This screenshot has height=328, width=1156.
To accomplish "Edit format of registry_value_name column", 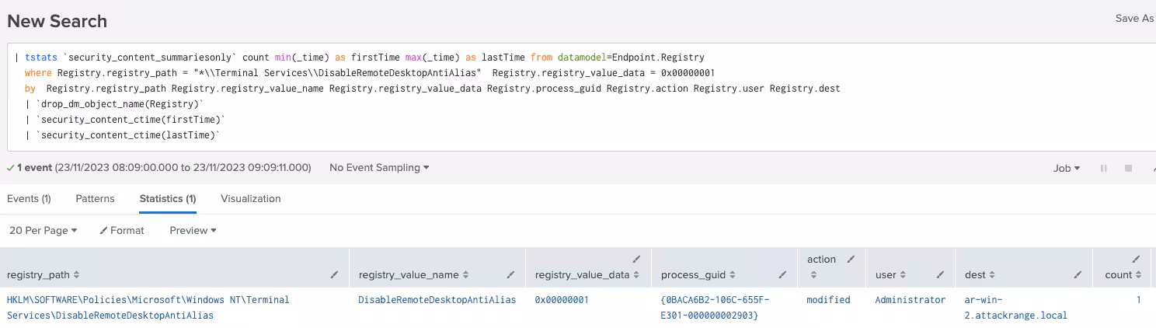I will pos(510,274).
